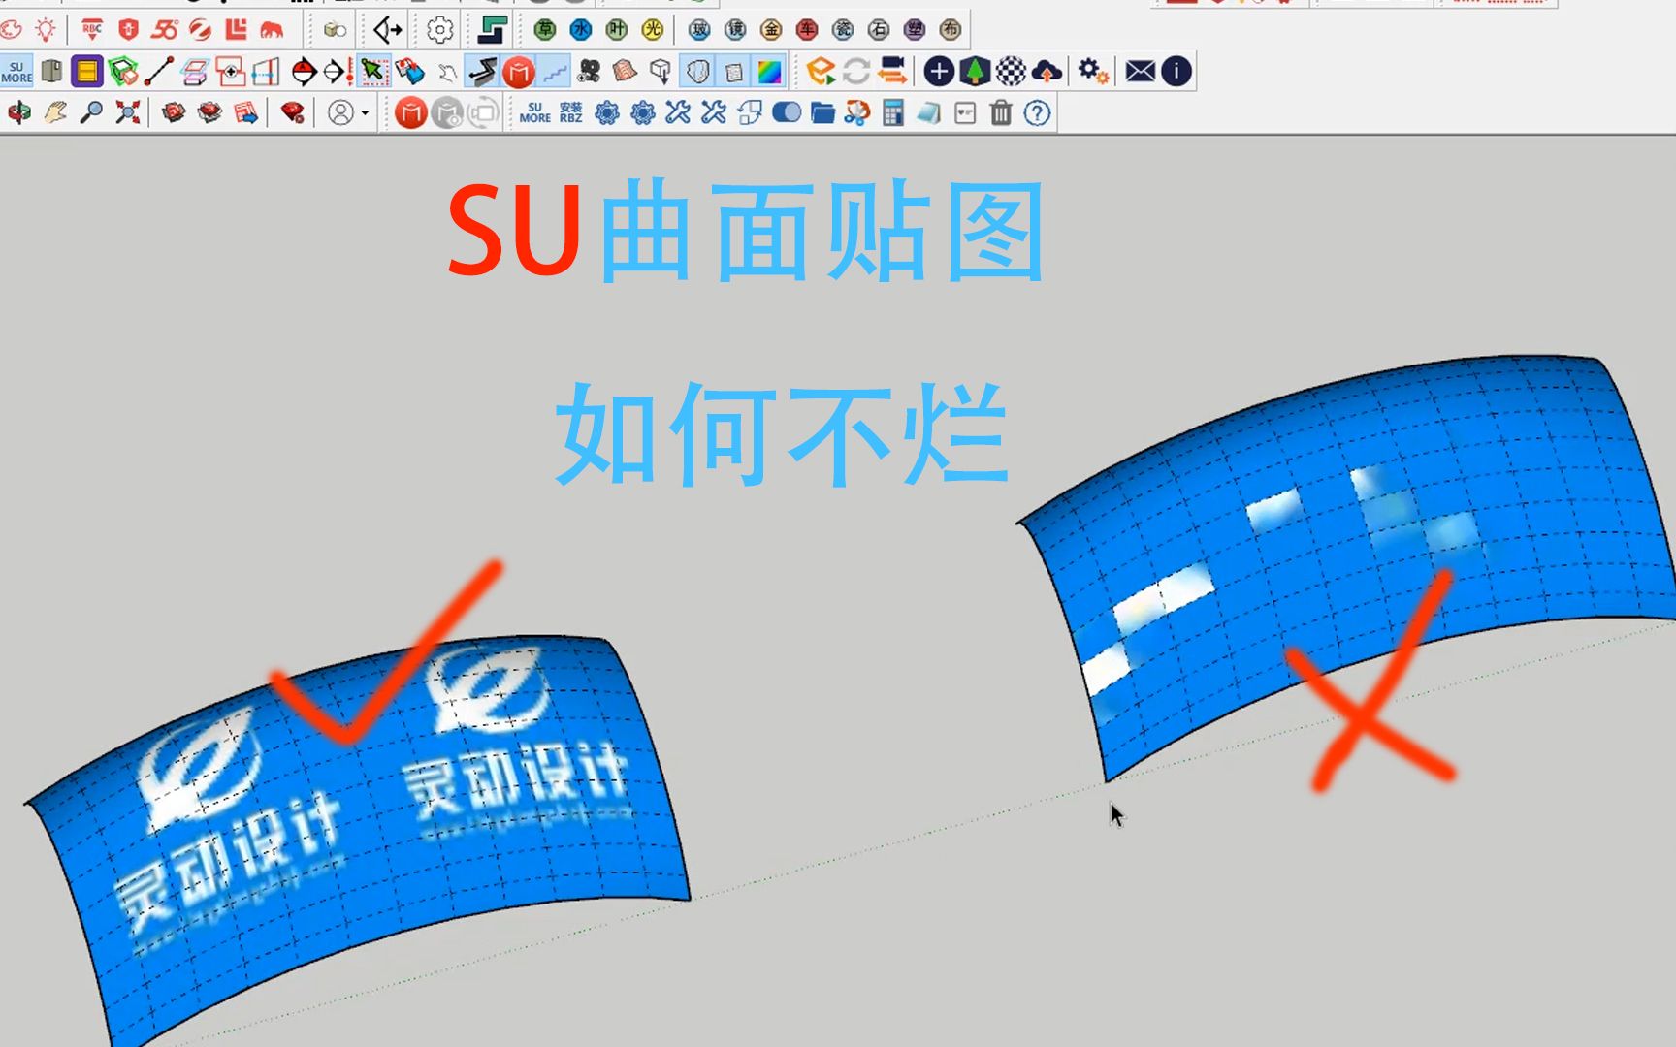This screenshot has height=1047, width=1676.
Task: Click the SU MORE button in second toolbar row
Action: tap(16, 72)
